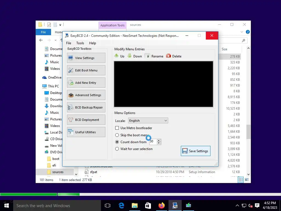Click the countdown seconds input field
This screenshot has height=211, width=281.
(153, 142)
